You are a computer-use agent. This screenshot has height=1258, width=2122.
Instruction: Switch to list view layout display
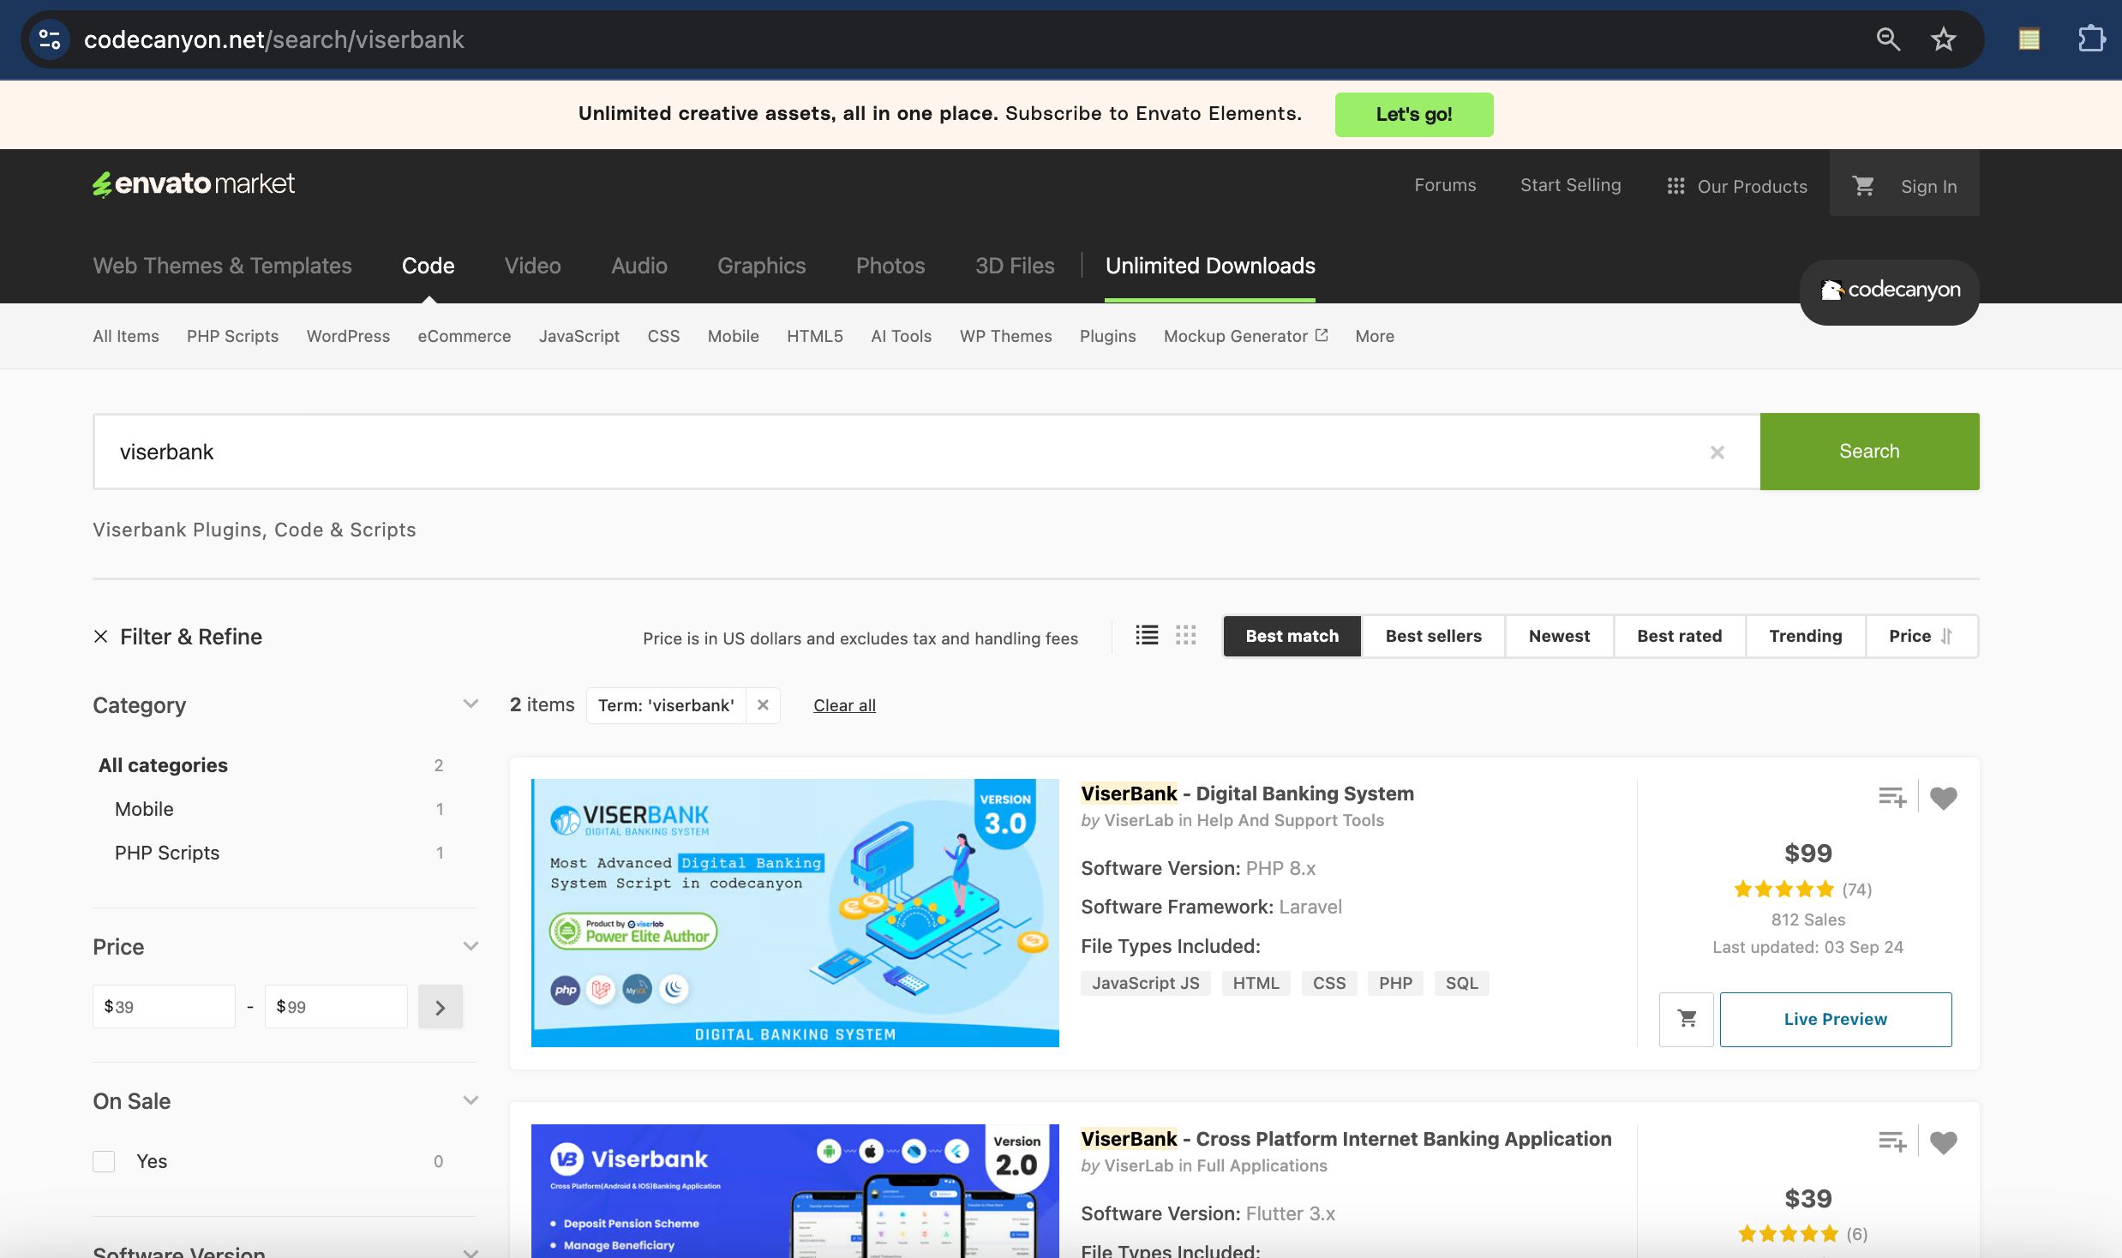(x=1146, y=635)
